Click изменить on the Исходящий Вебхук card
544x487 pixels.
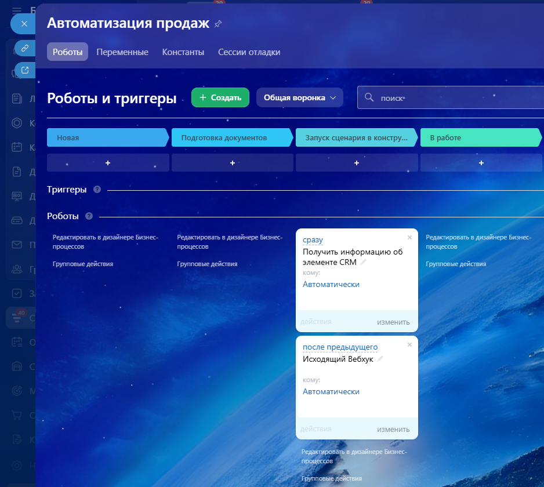pos(393,430)
